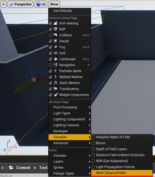Click the Test breadcrumb folder
This screenshot has height=177, width=155.
[43, 168]
